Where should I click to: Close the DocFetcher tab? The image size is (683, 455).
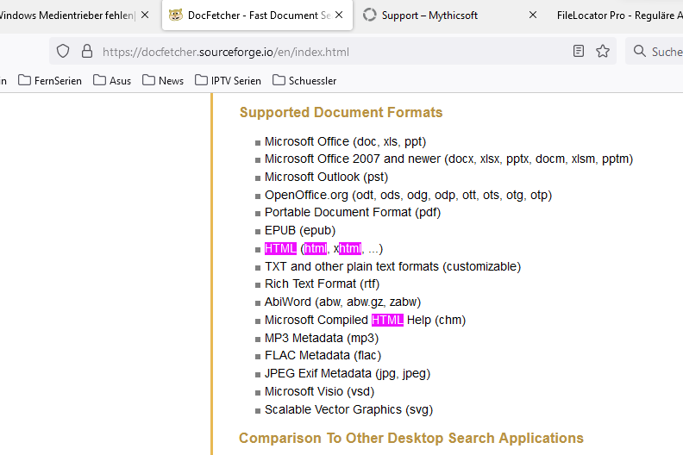(x=339, y=16)
